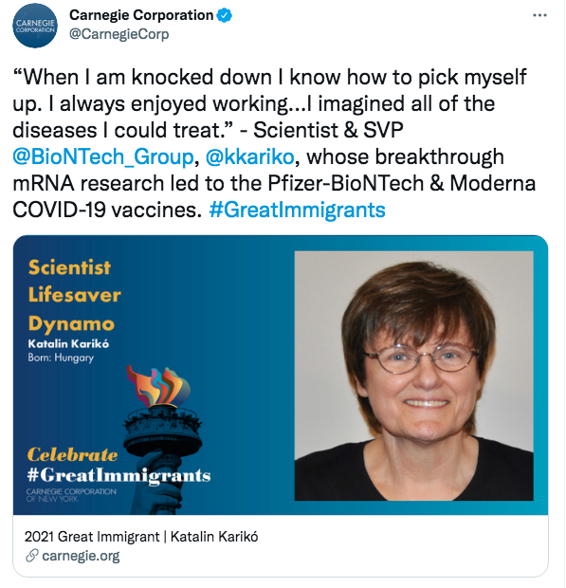Open the 2021 Great Immigrant card title
This screenshot has height=588, width=566.
coord(141,537)
